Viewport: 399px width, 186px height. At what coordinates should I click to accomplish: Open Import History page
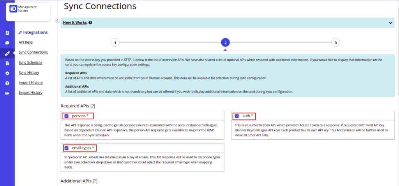[30, 82]
